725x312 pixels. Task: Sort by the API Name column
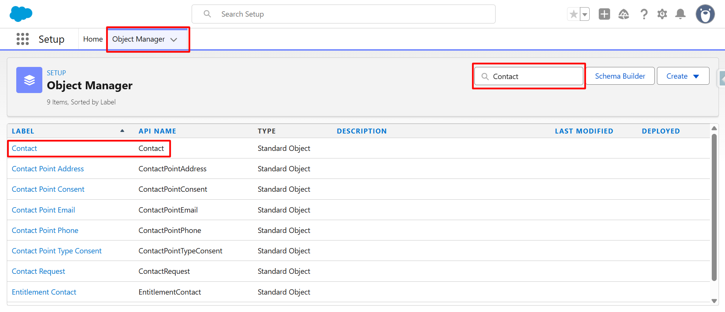tap(157, 131)
